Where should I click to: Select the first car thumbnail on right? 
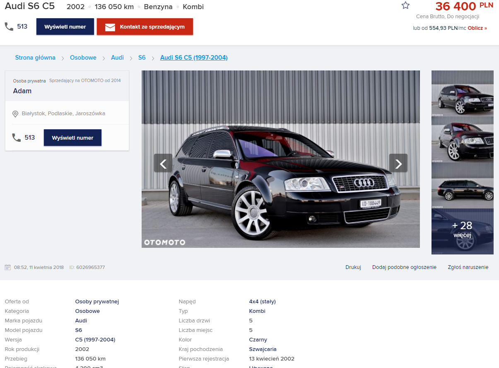pyautogui.click(x=462, y=93)
